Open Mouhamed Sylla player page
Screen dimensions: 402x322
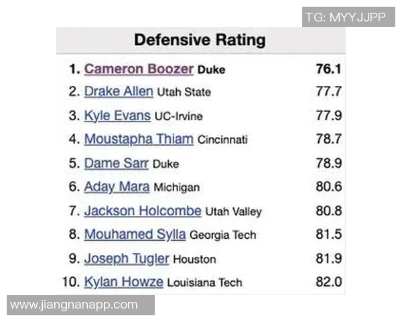click(135, 235)
